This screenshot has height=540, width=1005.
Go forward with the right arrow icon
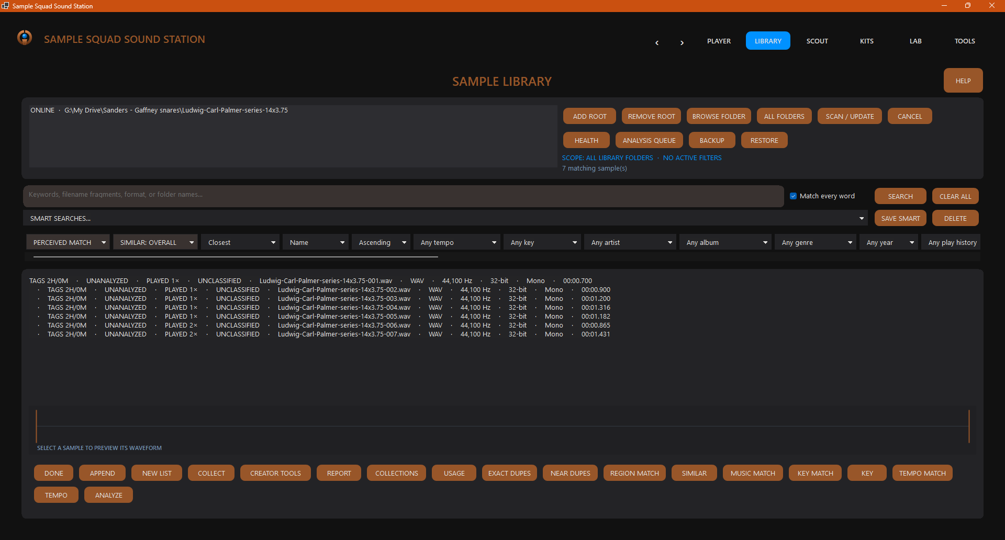682,42
